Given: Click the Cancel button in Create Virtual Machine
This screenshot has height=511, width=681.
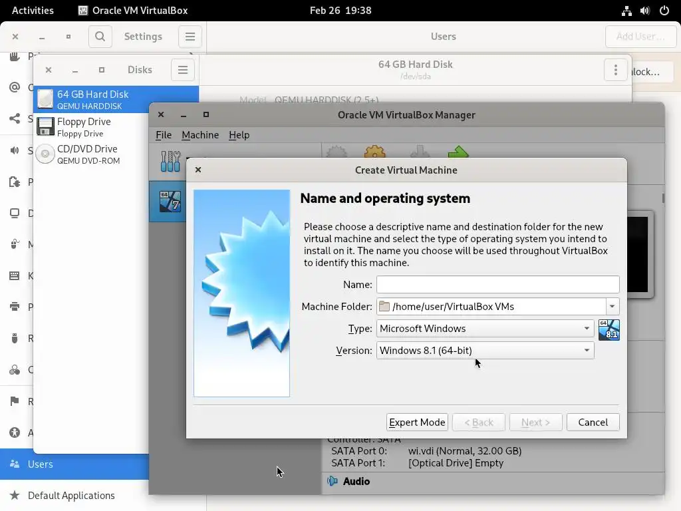Looking at the screenshot, I should [593, 423].
